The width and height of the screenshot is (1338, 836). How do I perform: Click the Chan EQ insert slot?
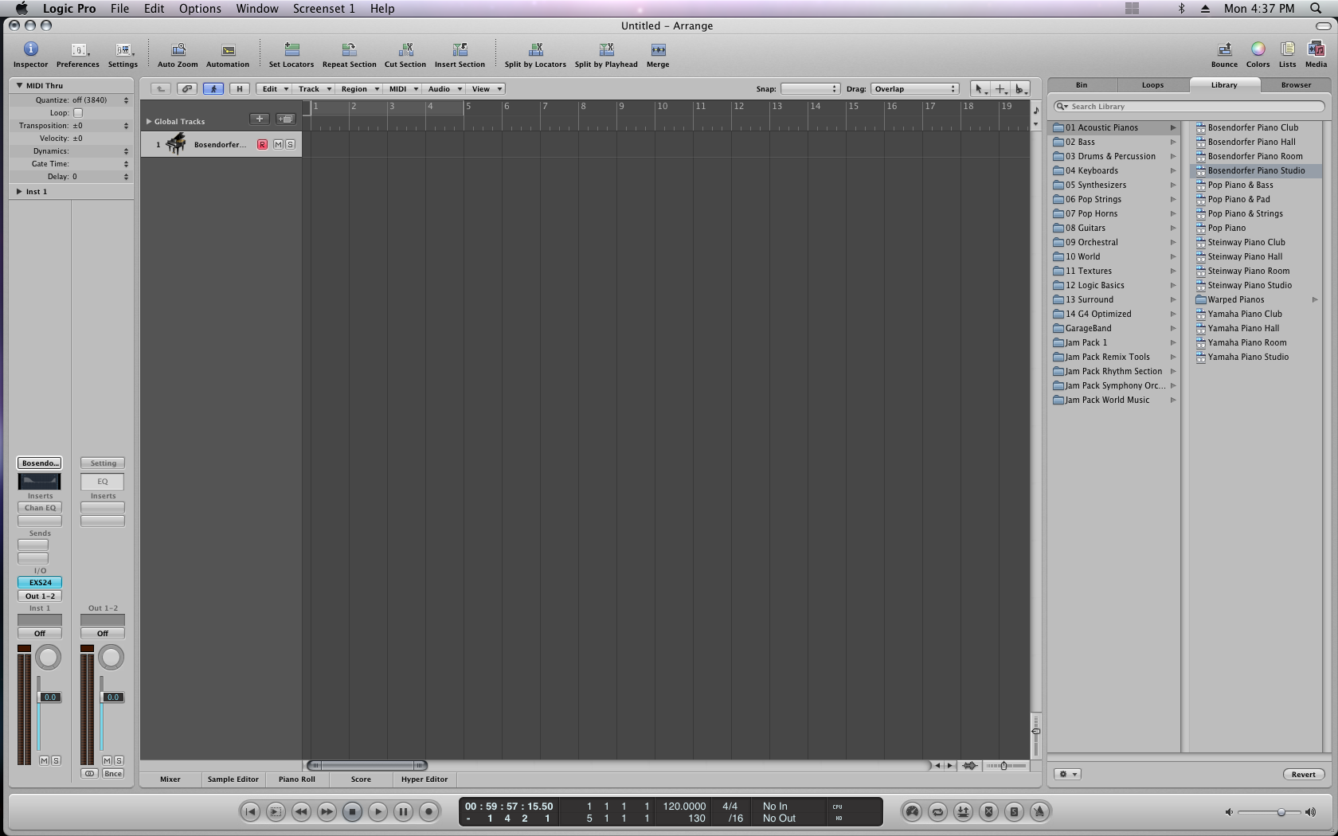point(40,508)
